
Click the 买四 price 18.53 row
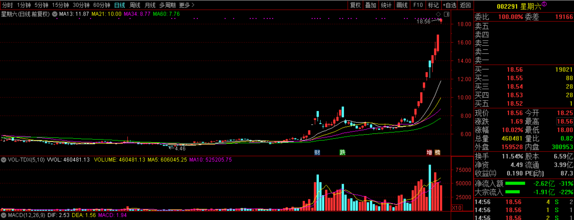(x=524, y=95)
